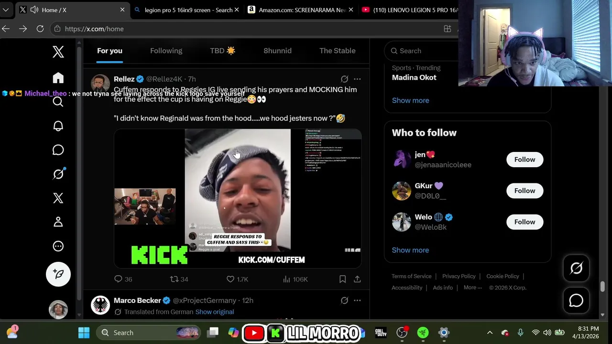
Task: Open the floating messages chat button
Action: [576, 301]
